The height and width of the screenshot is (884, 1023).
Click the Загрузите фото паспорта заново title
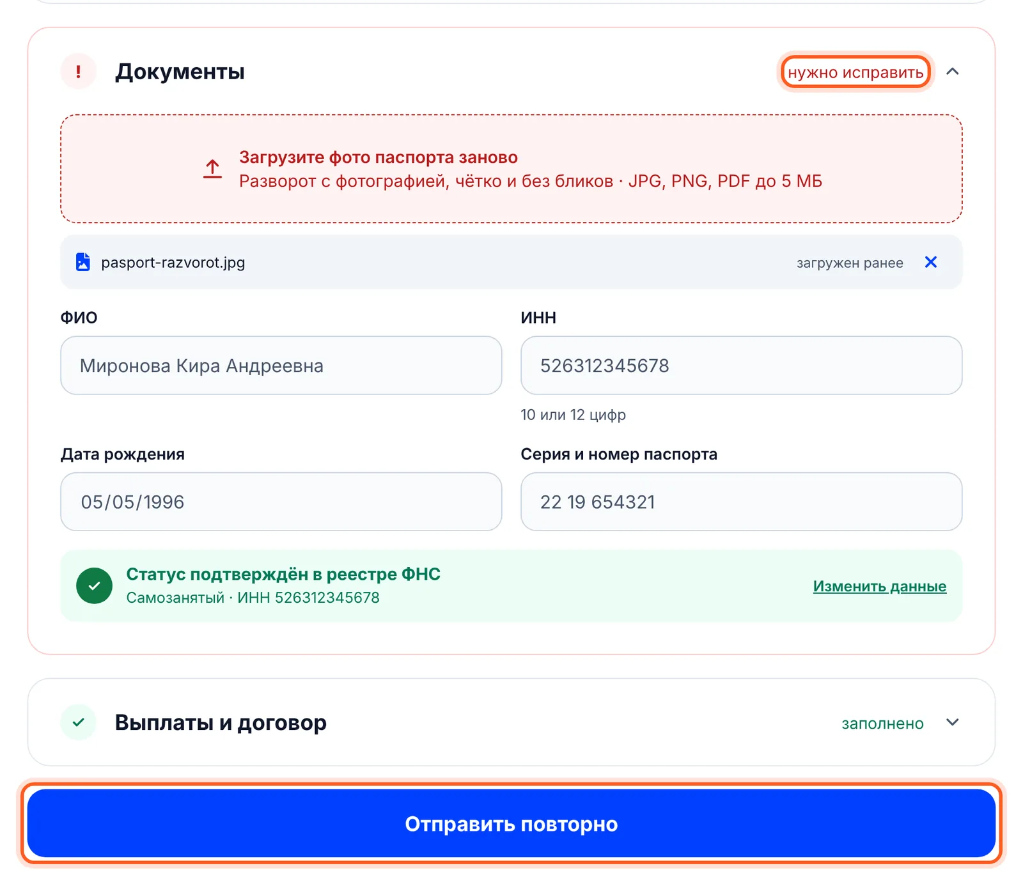click(x=379, y=157)
